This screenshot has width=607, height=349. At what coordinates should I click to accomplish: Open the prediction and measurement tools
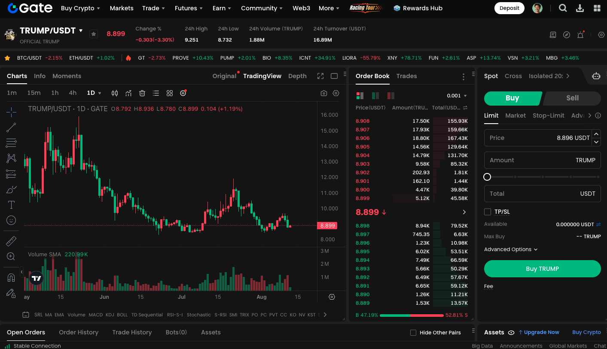pos(11,174)
